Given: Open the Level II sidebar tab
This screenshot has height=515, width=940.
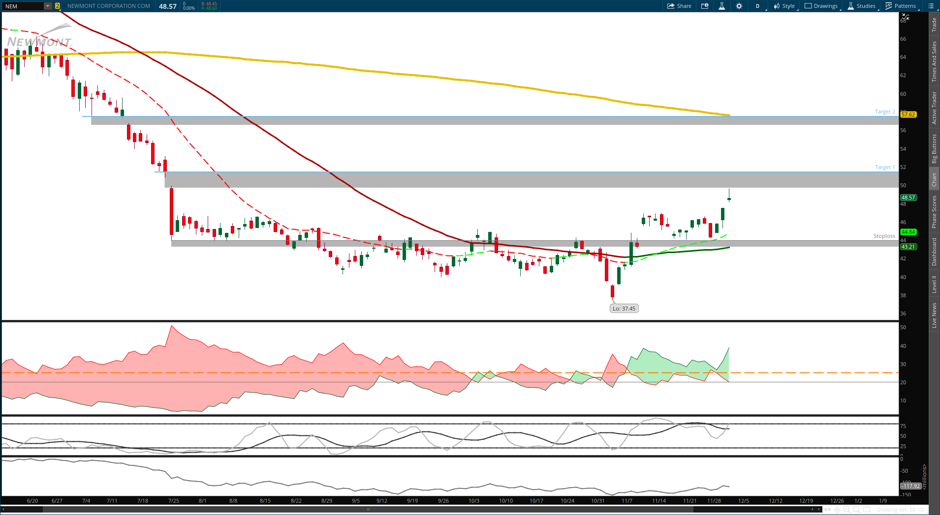Looking at the screenshot, I should pyautogui.click(x=934, y=284).
